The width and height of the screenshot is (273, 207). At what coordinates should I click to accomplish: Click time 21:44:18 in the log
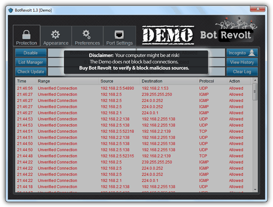coord(25,187)
